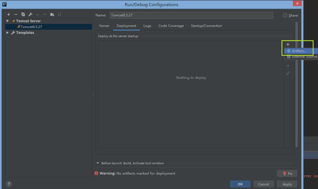This screenshot has height=189, width=318.
Task: Click the Fix button
Action: (x=287, y=173)
